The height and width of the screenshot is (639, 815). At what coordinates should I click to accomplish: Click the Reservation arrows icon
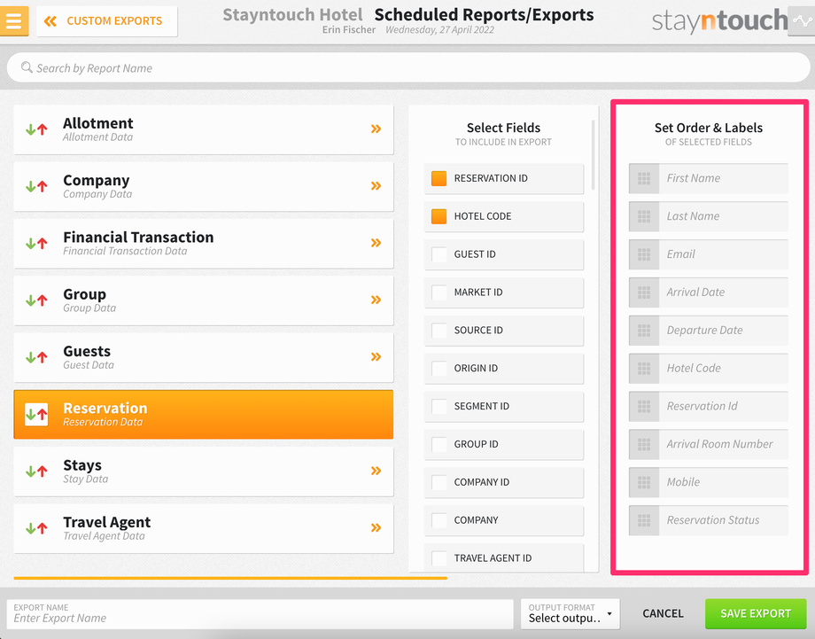tap(36, 415)
